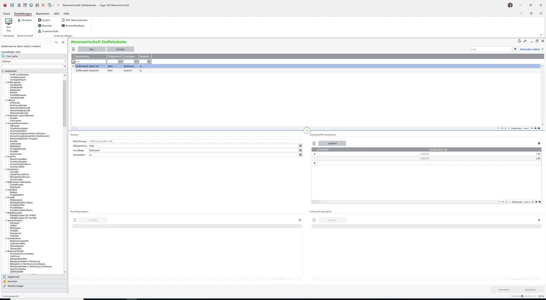The image size is (546, 300).
Task: Click the calendar icon in the quick access toolbar
Action: click(x=25, y=5)
